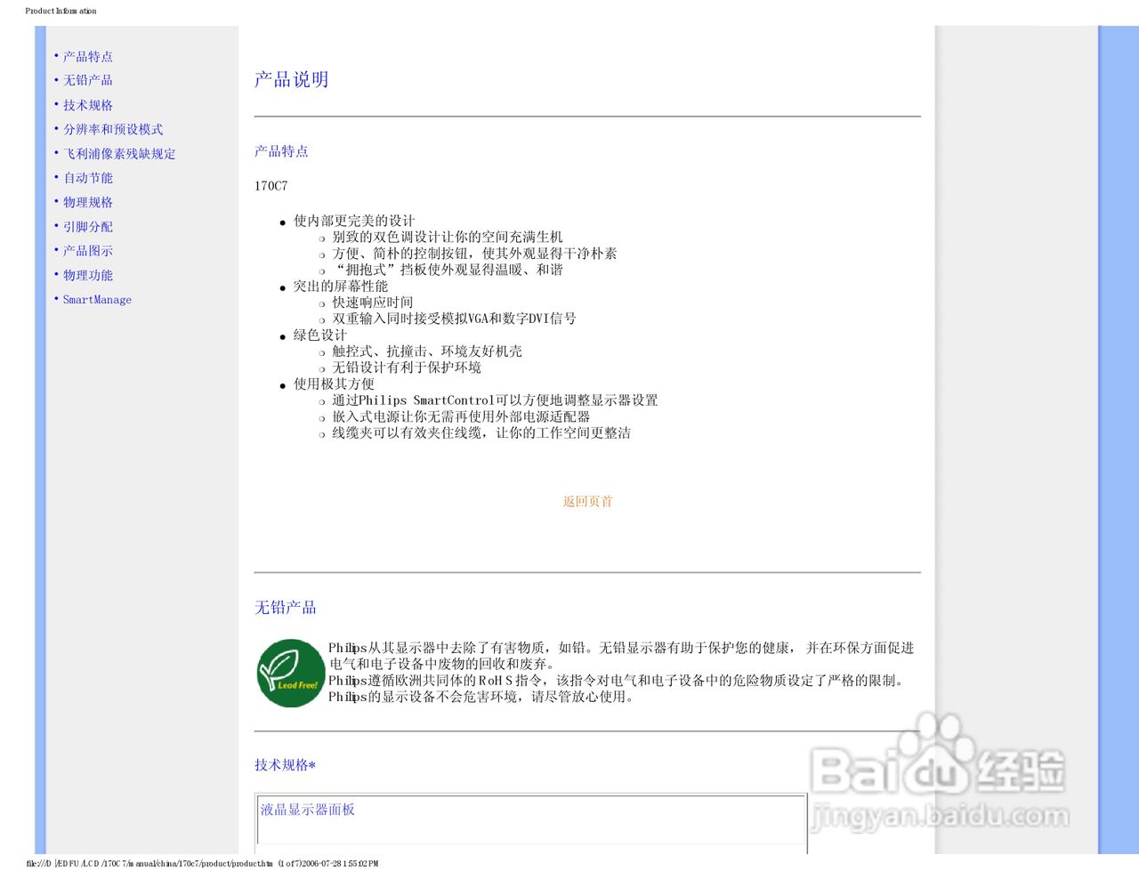Go to 技术规格 in the sidebar
The height and width of the screenshot is (880, 1139).
88,105
